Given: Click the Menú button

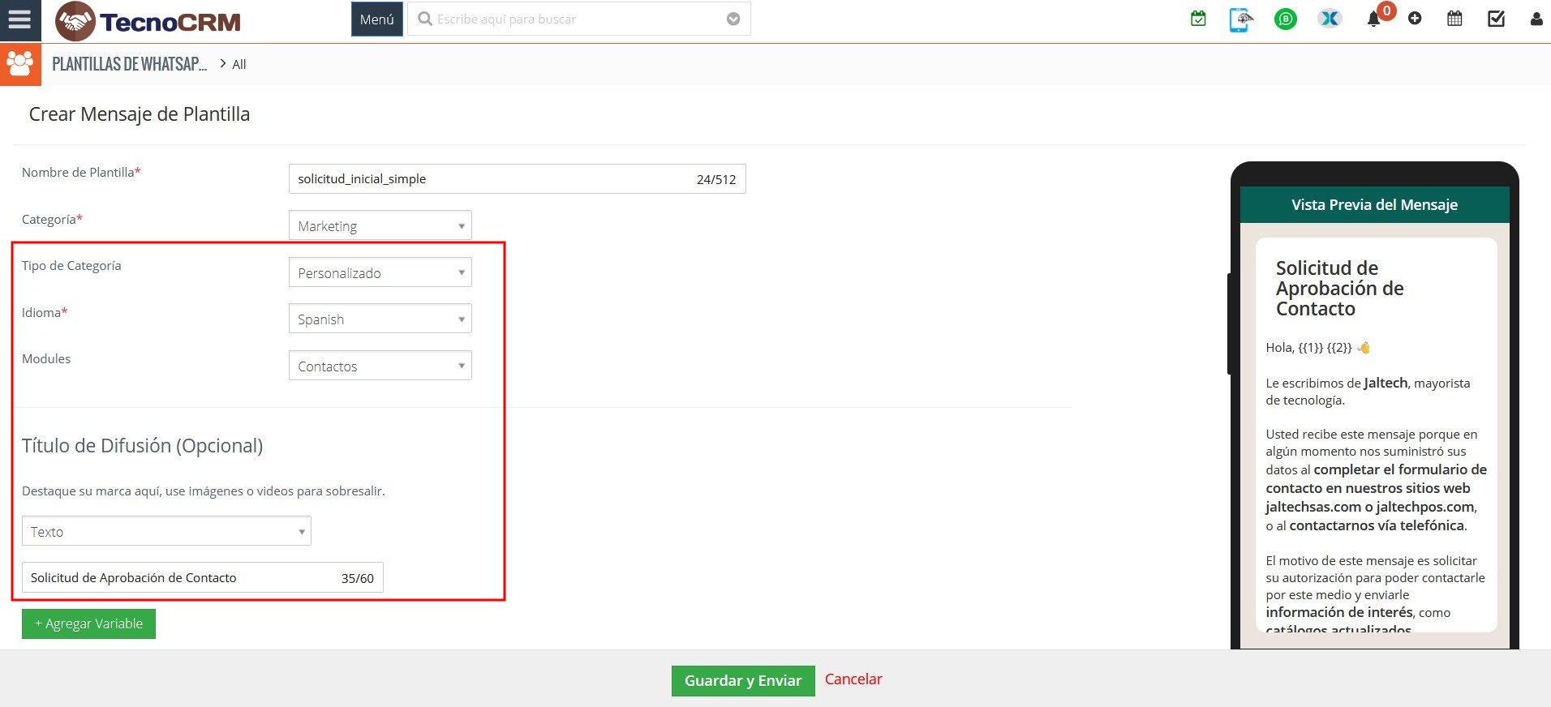Looking at the screenshot, I should pos(376,19).
